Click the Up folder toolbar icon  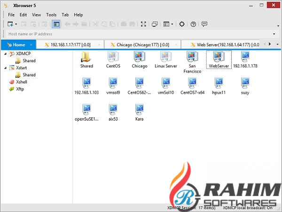84,24
